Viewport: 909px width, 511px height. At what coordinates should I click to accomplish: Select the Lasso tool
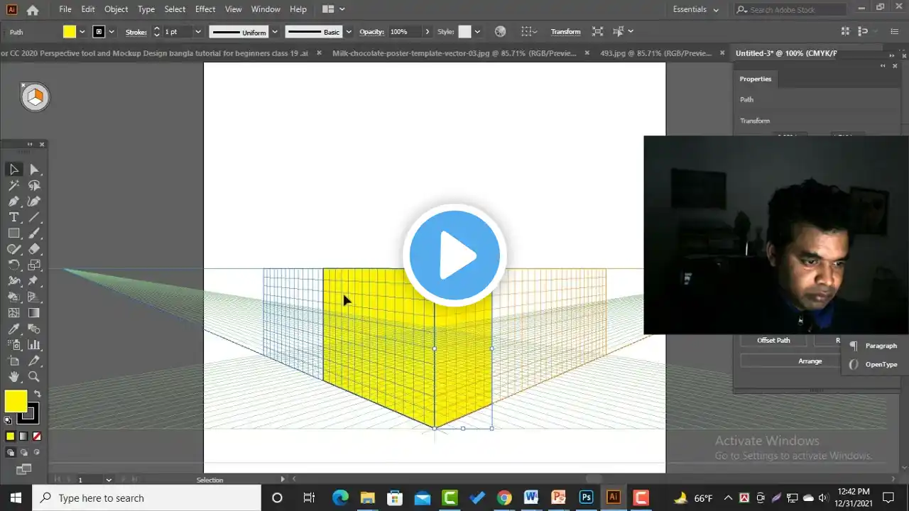pos(34,185)
